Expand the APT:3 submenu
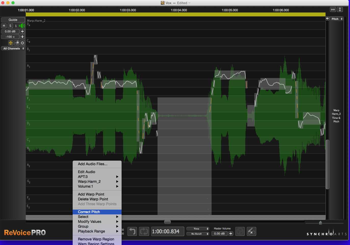This screenshot has height=245, width=350. point(97,177)
